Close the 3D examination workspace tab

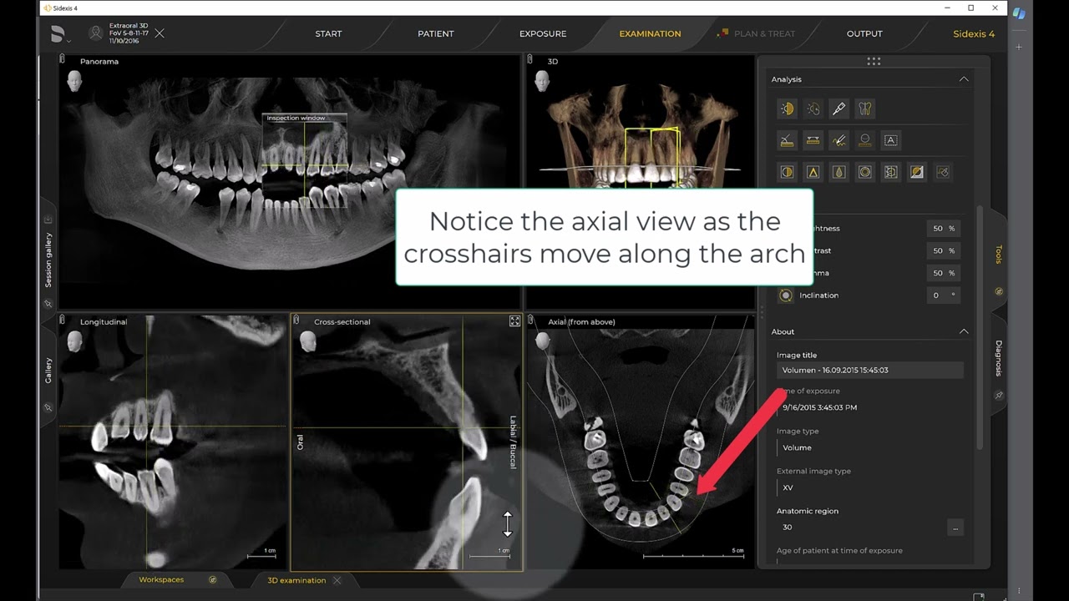point(337,580)
